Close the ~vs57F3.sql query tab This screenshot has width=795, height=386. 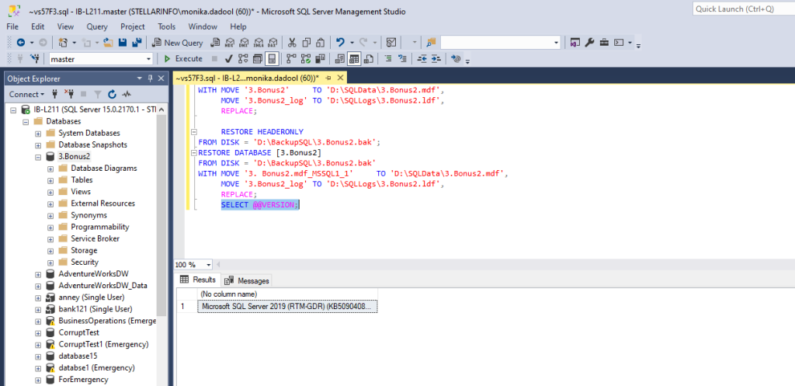[x=340, y=78]
